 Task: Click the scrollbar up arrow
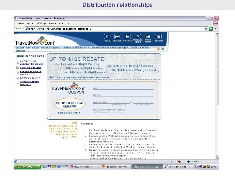217,34
